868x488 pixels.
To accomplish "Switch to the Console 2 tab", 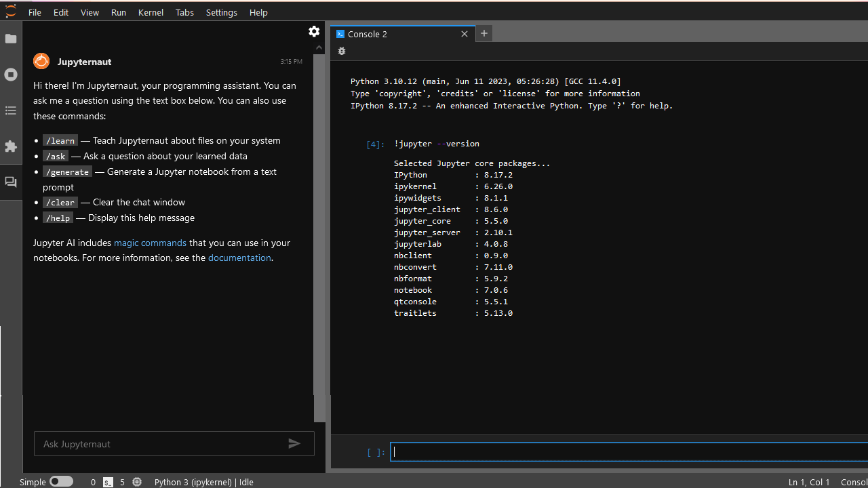I will (x=402, y=34).
